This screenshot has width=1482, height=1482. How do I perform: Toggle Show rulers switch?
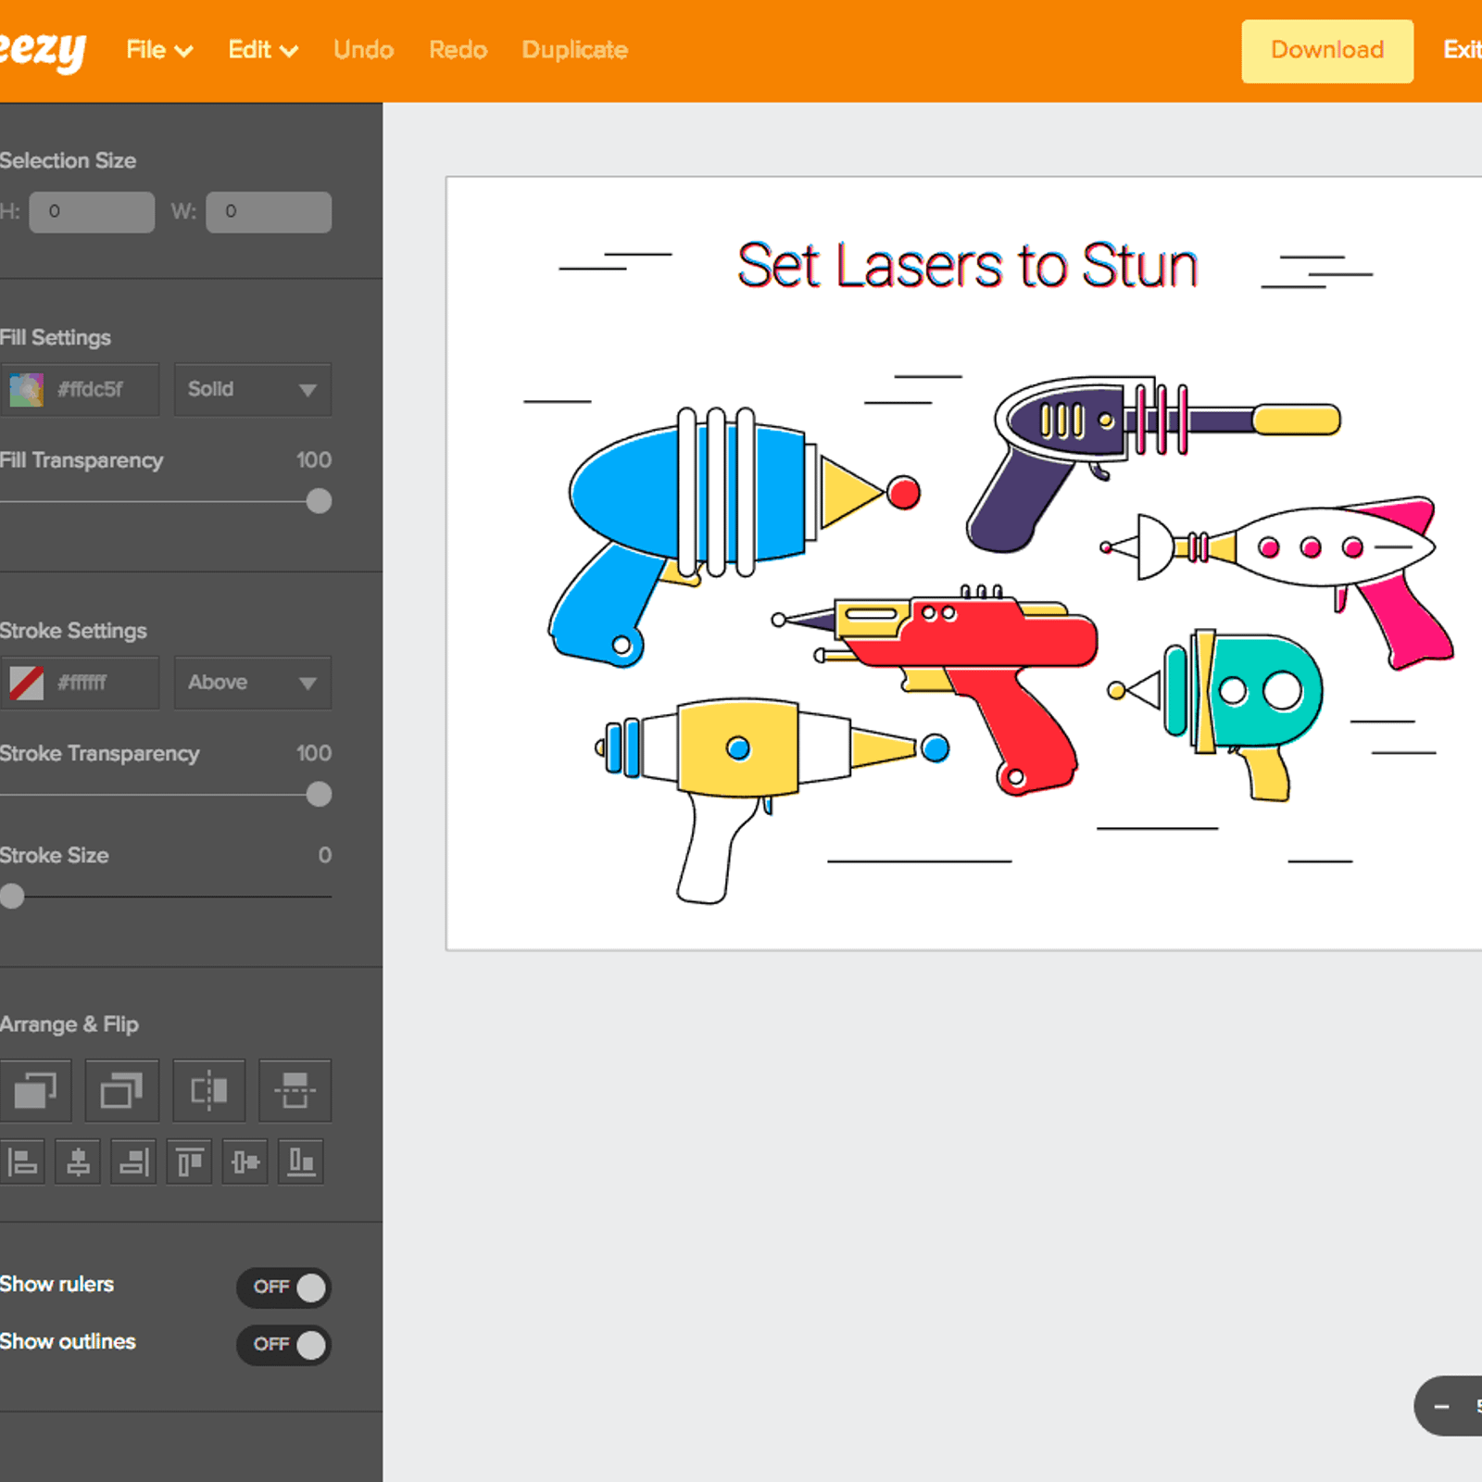pyautogui.click(x=283, y=1287)
